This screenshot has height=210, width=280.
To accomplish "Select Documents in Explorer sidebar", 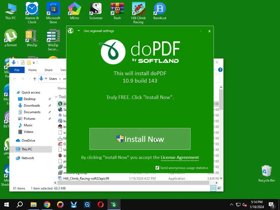I will 32,112.
